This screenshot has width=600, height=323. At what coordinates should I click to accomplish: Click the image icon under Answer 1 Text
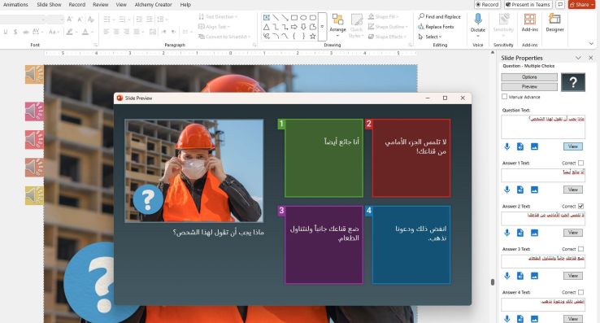[534, 190]
